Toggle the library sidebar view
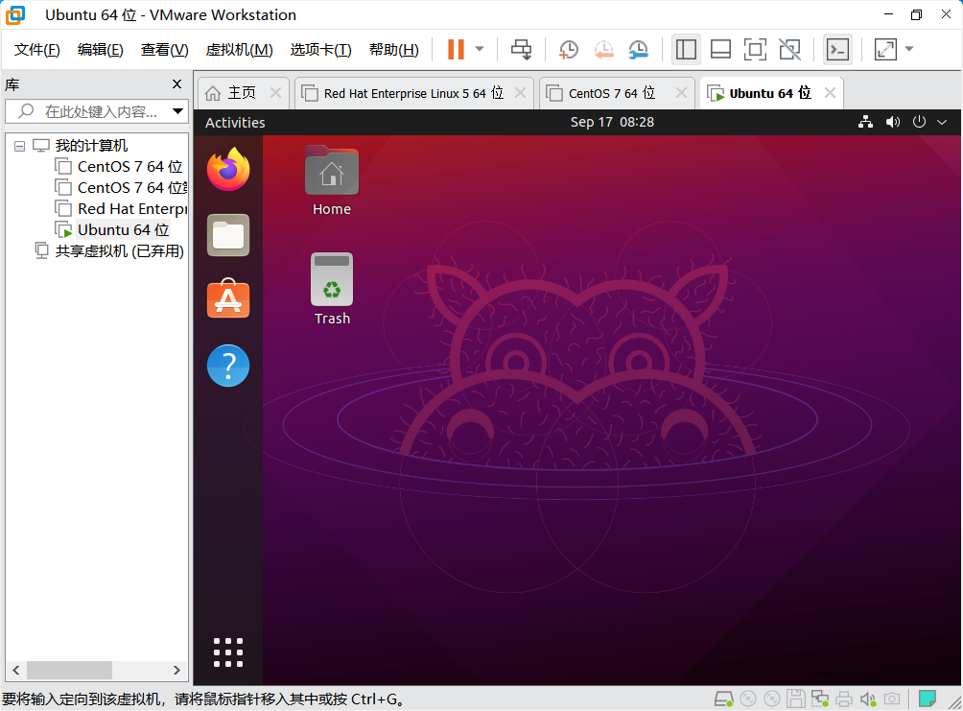 click(686, 49)
